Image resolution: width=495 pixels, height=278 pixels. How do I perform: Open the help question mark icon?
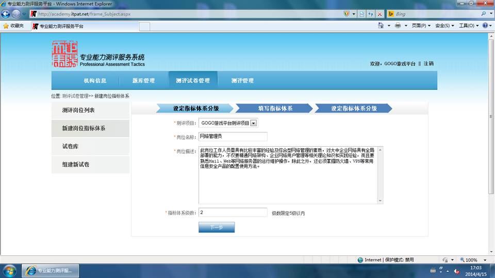[485, 26]
